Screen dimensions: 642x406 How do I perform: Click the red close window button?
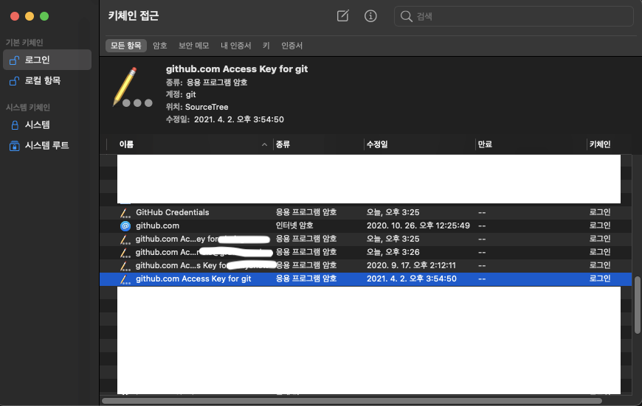(15, 16)
